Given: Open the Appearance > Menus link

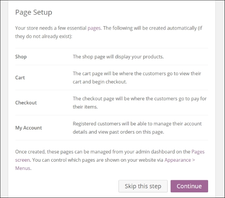Looking at the screenshot, I should (180, 160).
